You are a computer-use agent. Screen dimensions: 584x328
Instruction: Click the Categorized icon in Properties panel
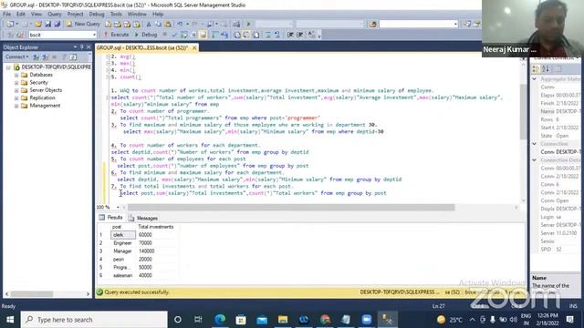pos(536,69)
